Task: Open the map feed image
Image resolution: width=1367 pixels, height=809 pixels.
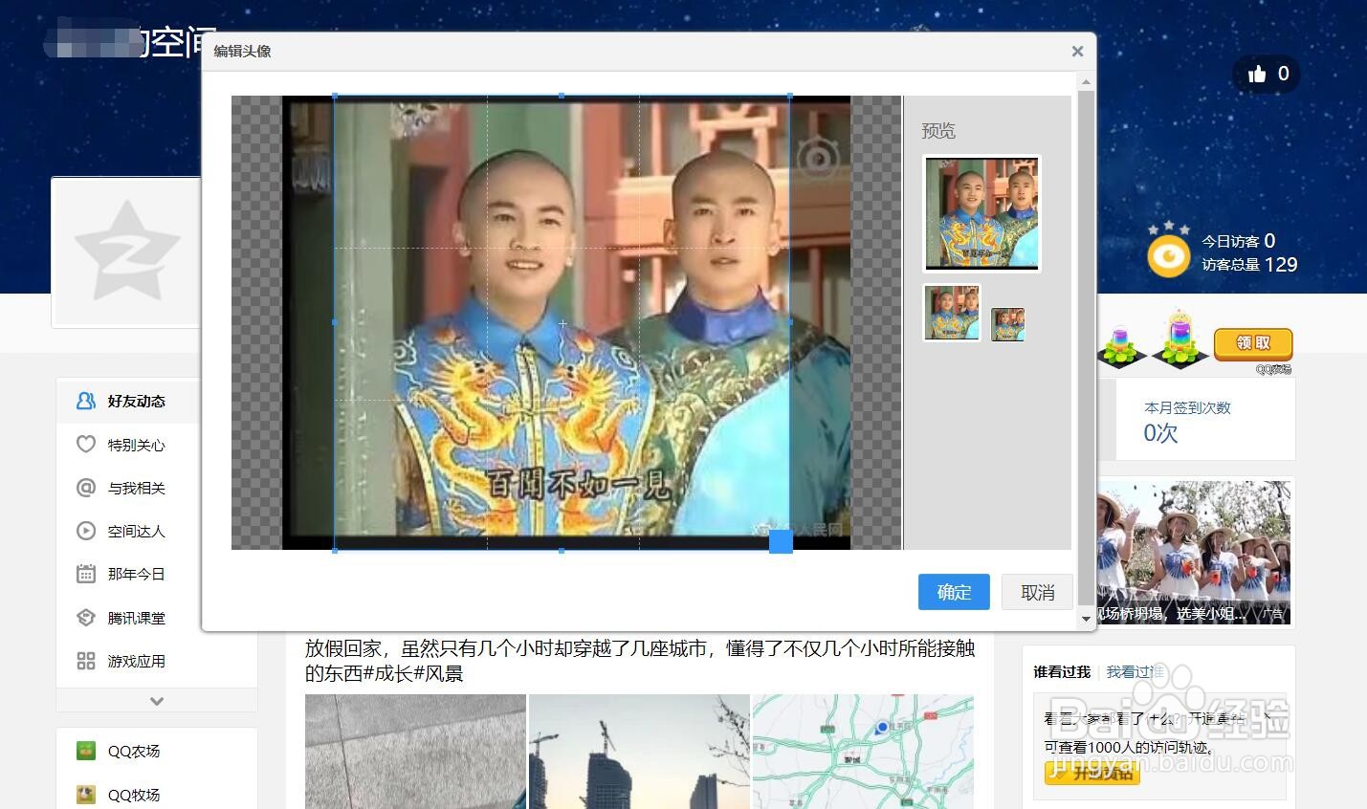Action: [x=863, y=752]
